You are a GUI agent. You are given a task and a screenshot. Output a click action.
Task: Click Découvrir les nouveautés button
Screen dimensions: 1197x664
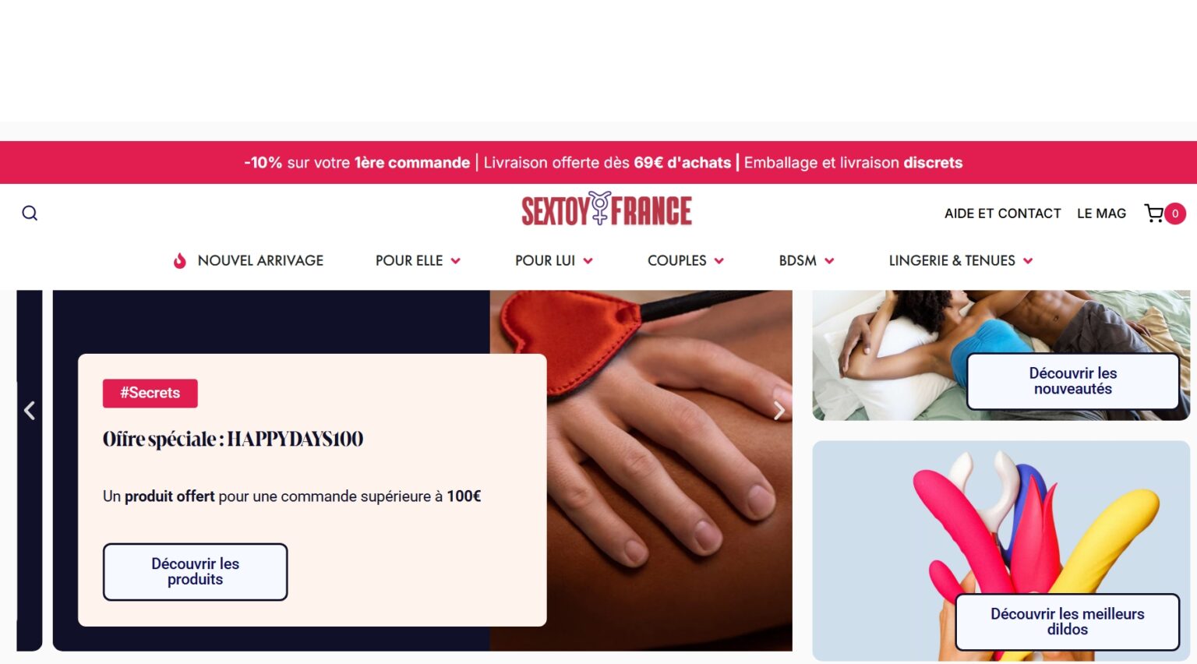coord(1073,381)
